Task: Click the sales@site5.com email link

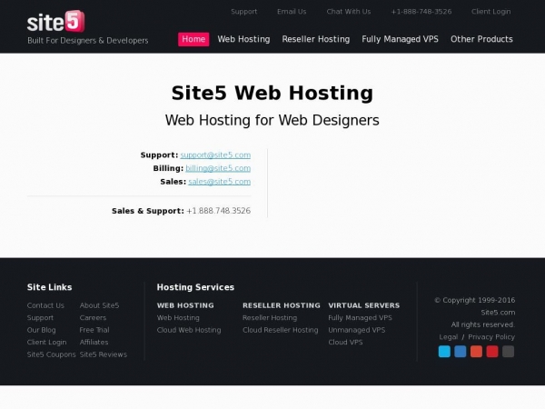Action: 219,182
